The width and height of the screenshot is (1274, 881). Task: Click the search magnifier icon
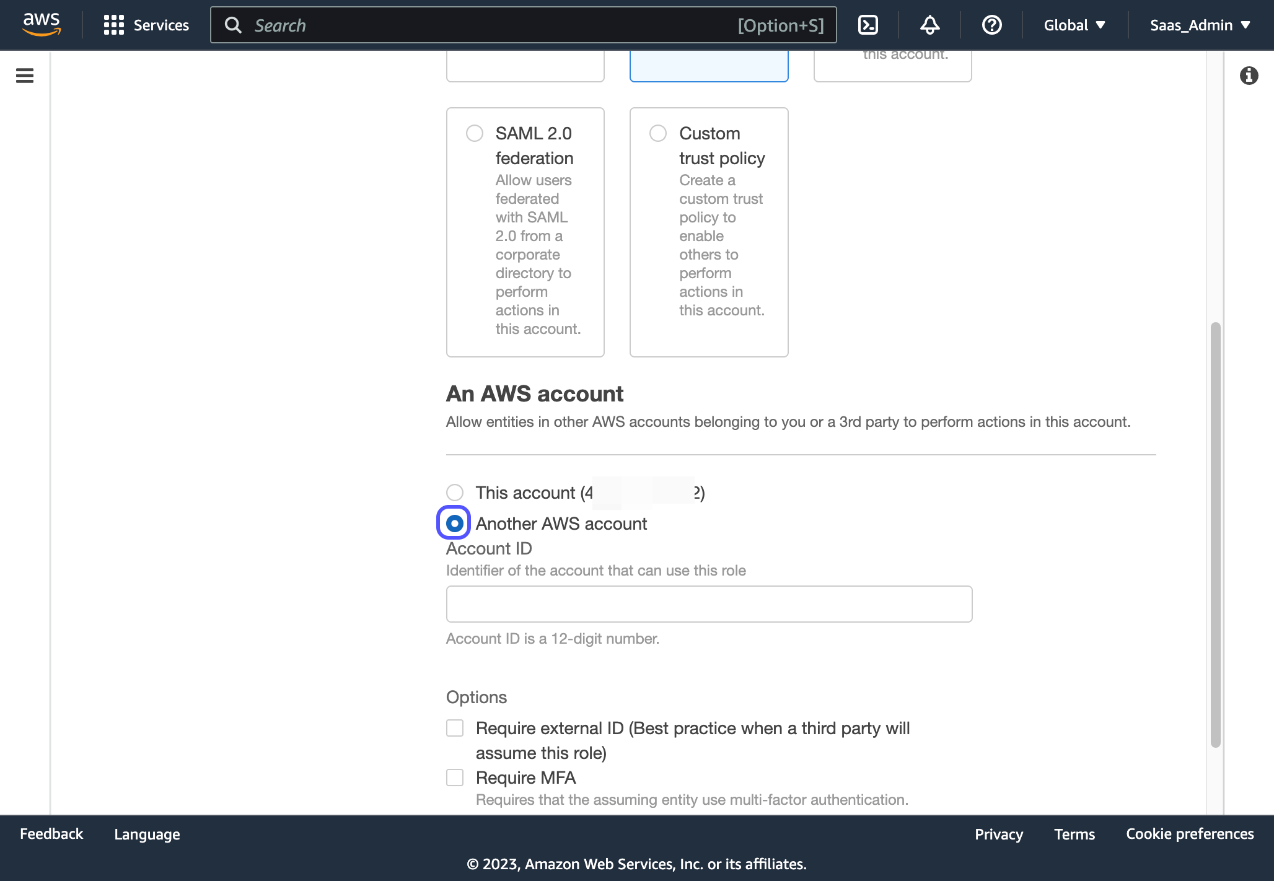233,25
